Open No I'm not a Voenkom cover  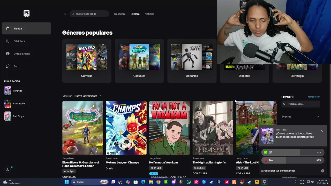[x=169, y=128]
